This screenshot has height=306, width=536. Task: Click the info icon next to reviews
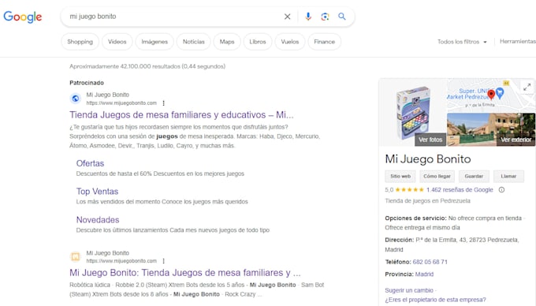coord(501,190)
